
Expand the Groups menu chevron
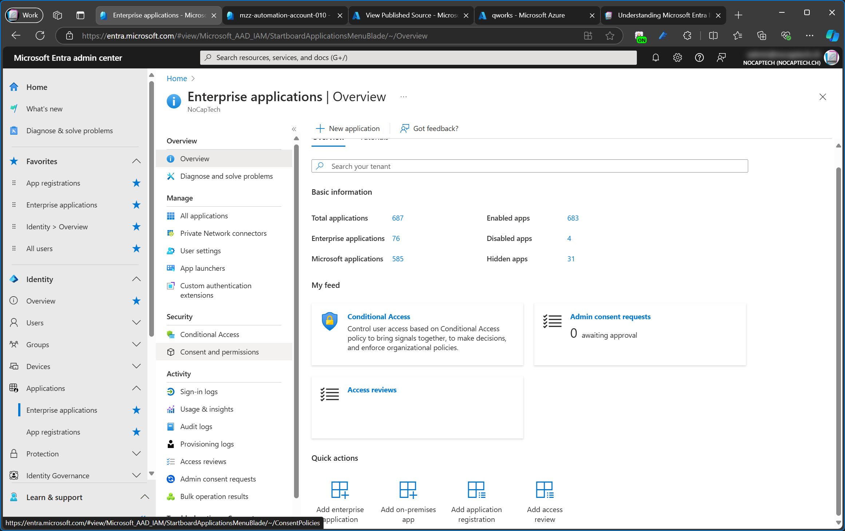click(136, 345)
